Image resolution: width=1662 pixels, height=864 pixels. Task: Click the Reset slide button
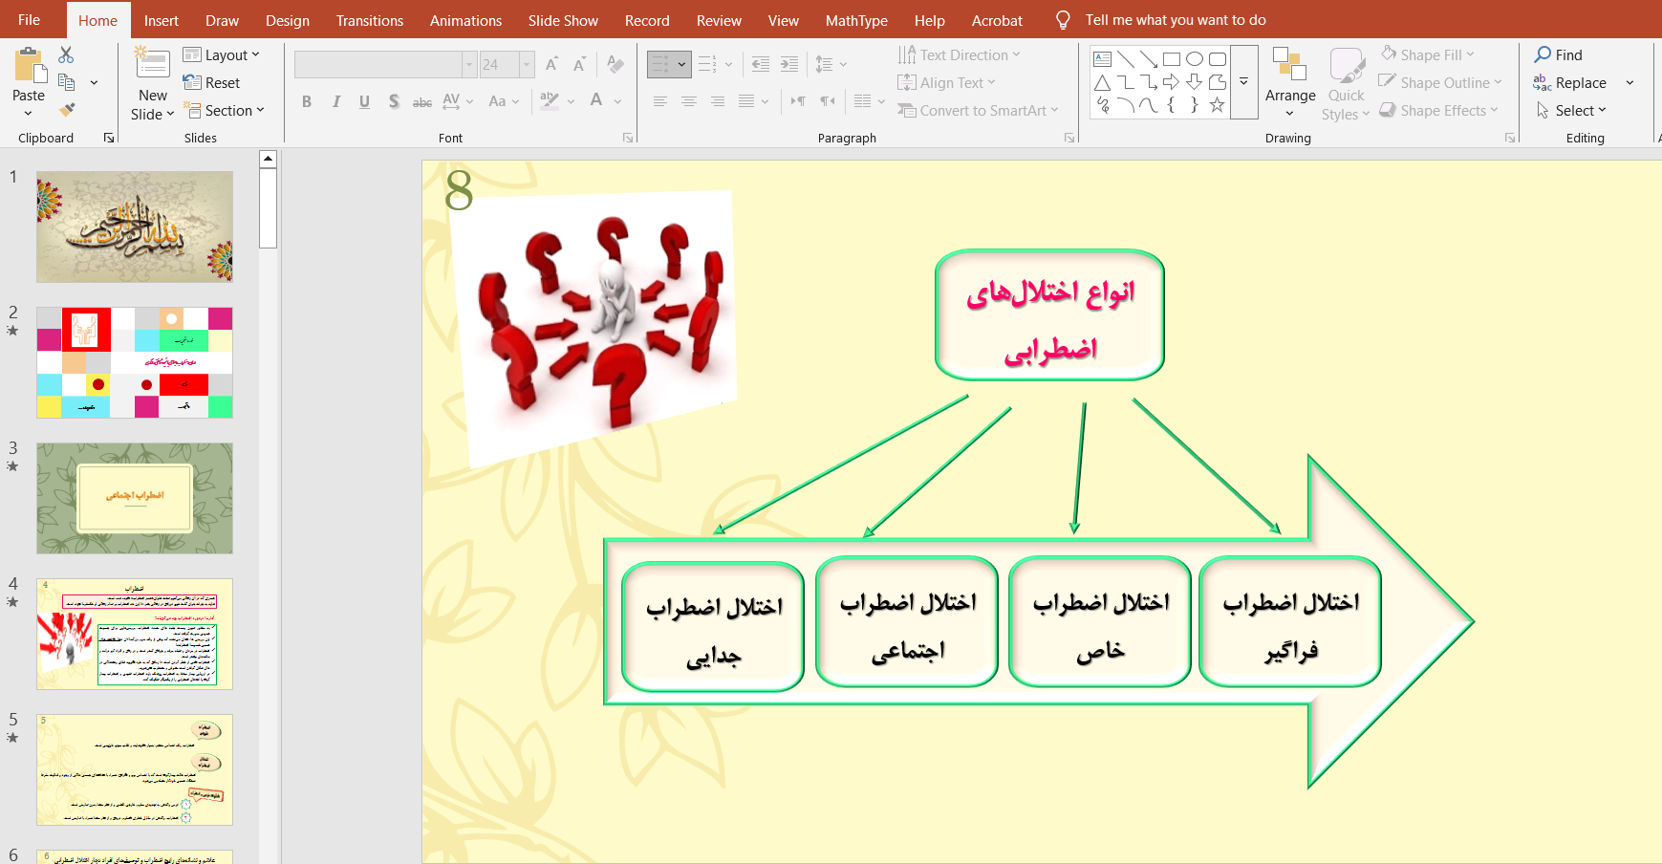(x=212, y=83)
